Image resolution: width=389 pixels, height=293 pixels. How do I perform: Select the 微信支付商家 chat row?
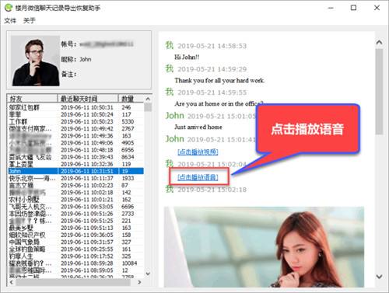point(75,128)
